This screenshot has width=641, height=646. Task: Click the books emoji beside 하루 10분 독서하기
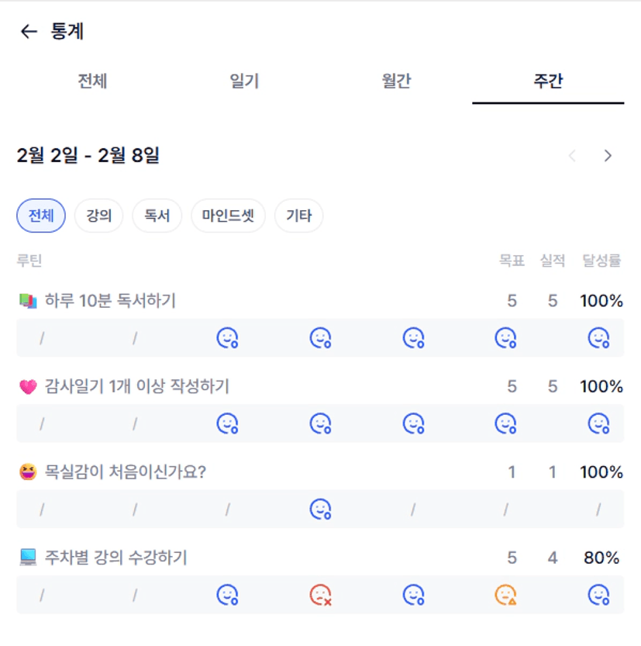pyautogui.click(x=28, y=301)
